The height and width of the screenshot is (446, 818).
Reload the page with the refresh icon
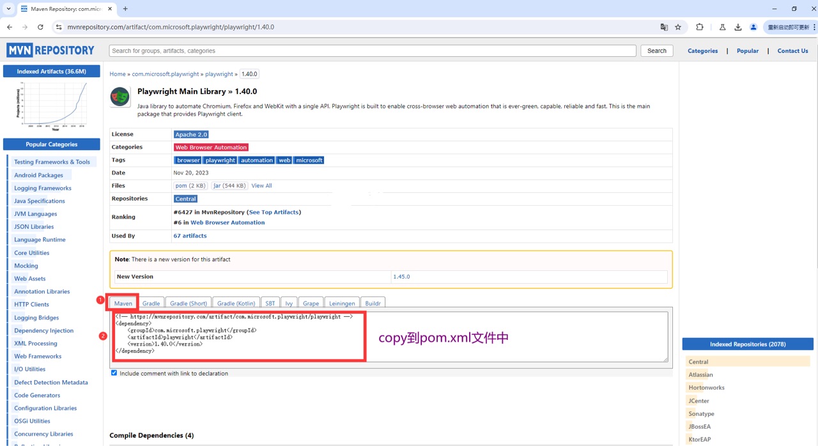click(x=40, y=27)
